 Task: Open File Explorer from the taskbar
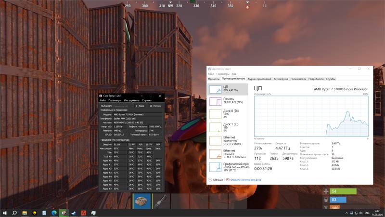(x=25, y=213)
